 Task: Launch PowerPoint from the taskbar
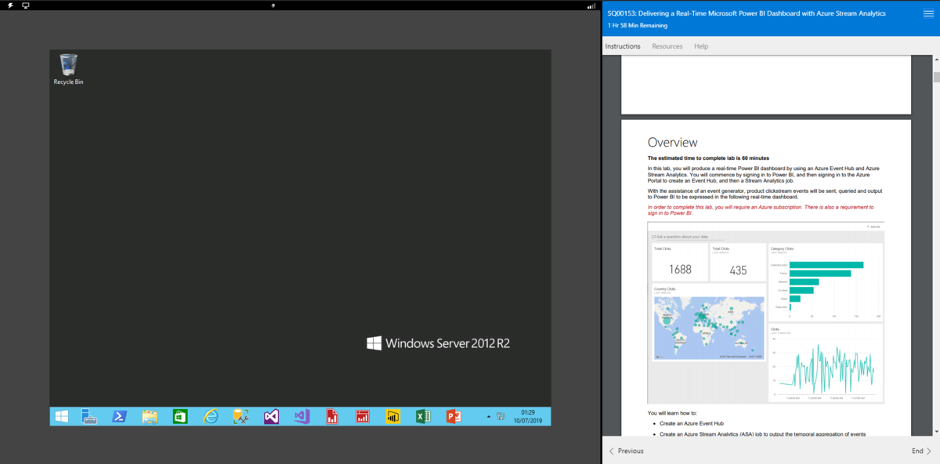coord(453,416)
